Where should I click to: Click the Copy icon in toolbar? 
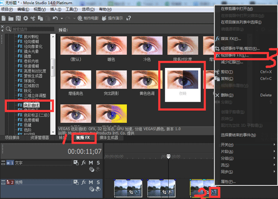(x=40, y=18)
